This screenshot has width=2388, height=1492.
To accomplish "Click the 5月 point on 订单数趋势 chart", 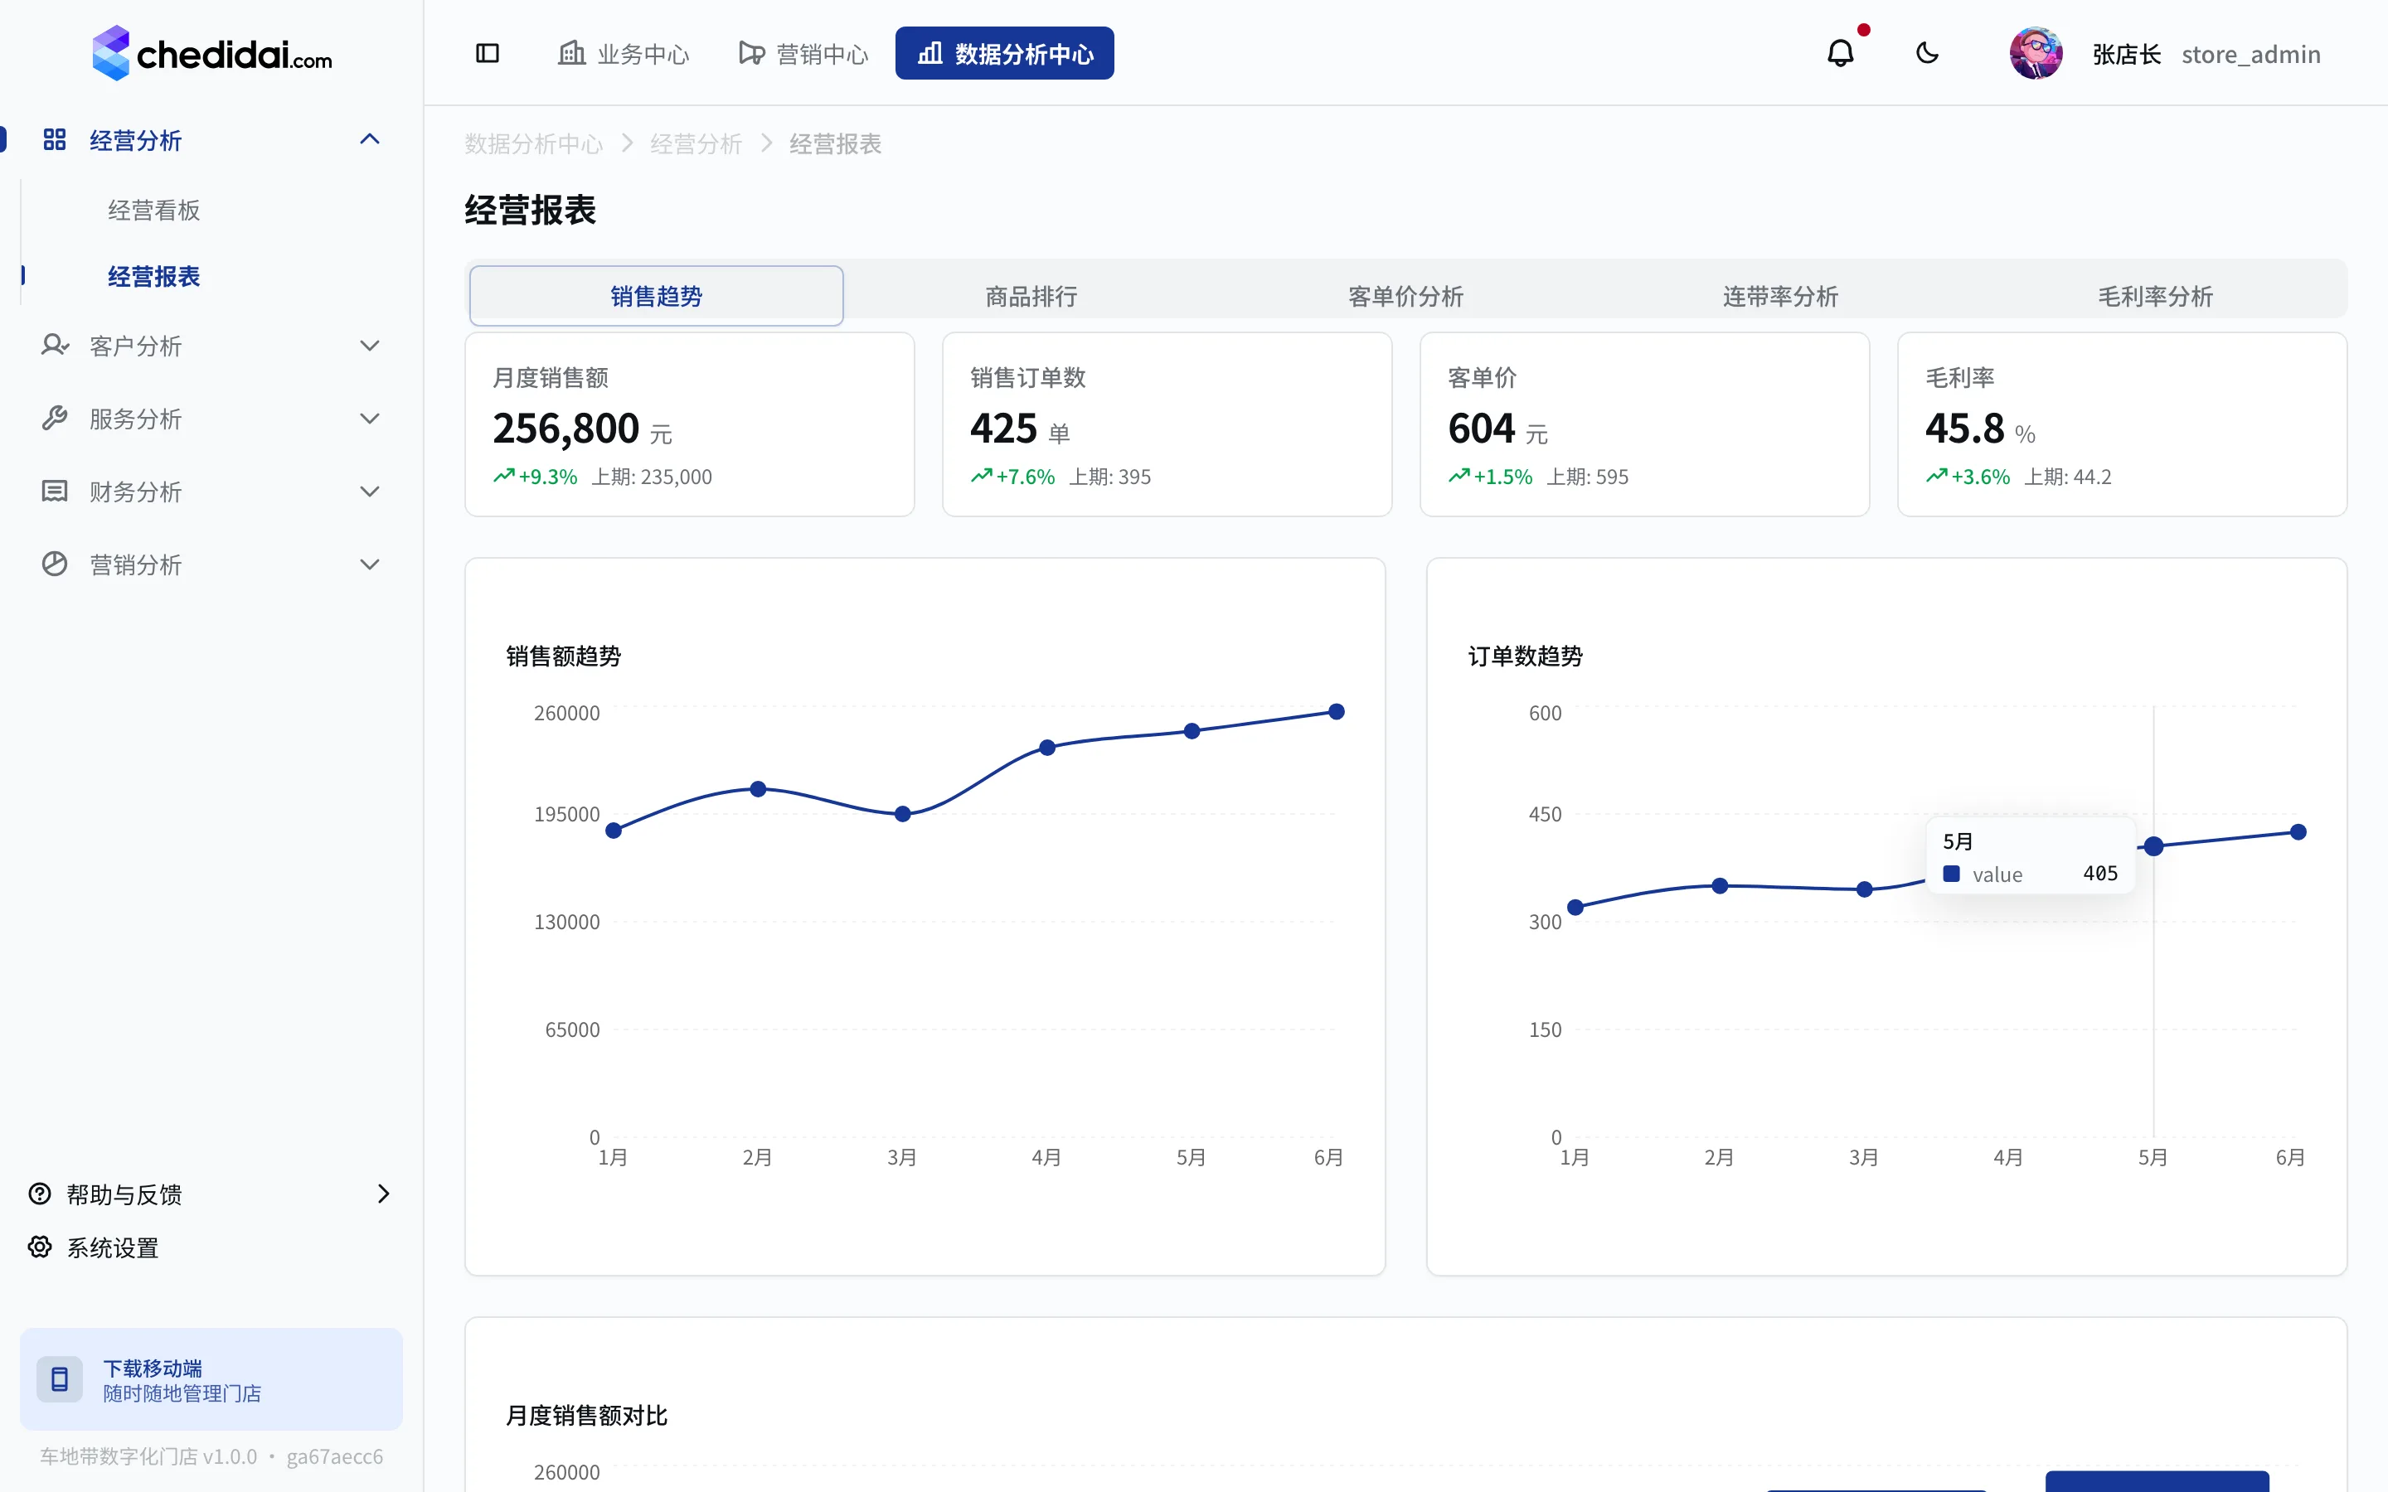I will (x=2153, y=845).
